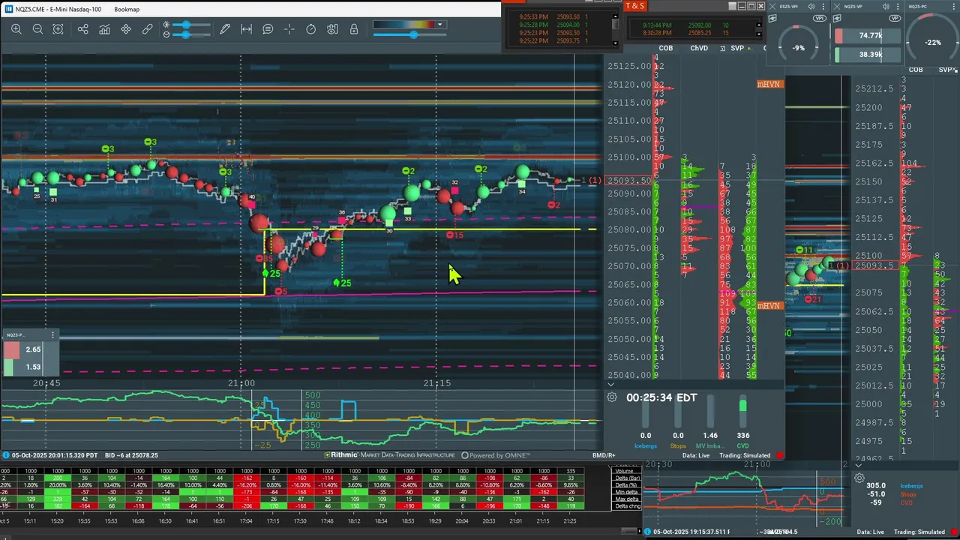Collapse lower-right indicator panel with chevron

858,465
